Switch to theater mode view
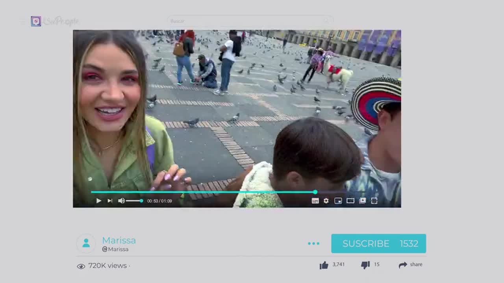This screenshot has width=504, height=283. coord(350,201)
